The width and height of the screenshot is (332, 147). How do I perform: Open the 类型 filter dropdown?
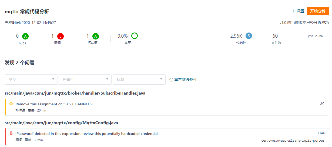pos(31,80)
